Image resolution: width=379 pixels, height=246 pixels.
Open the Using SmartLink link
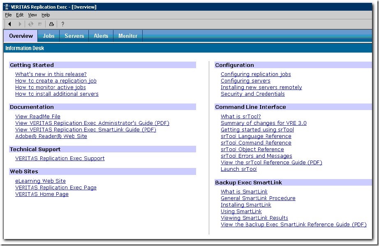tap(241, 211)
